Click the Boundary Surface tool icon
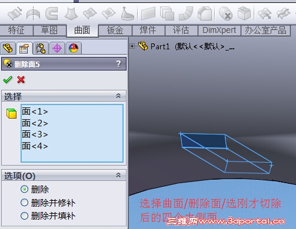296x229 pixels. 90,14
